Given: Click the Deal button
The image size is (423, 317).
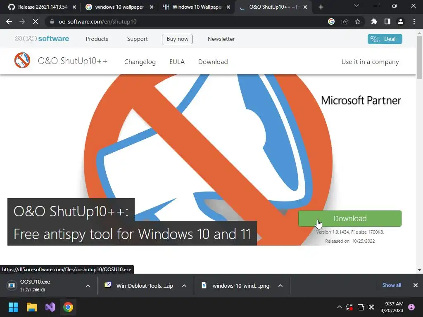Looking at the screenshot, I should (385, 39).
